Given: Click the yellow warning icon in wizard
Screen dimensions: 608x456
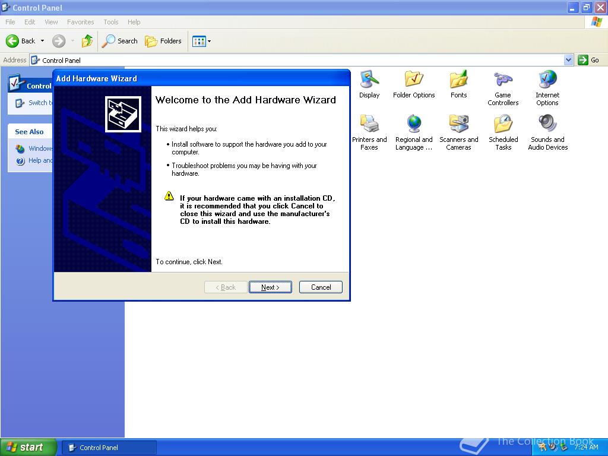Looking at the screenshot, I should click(169, 196).
